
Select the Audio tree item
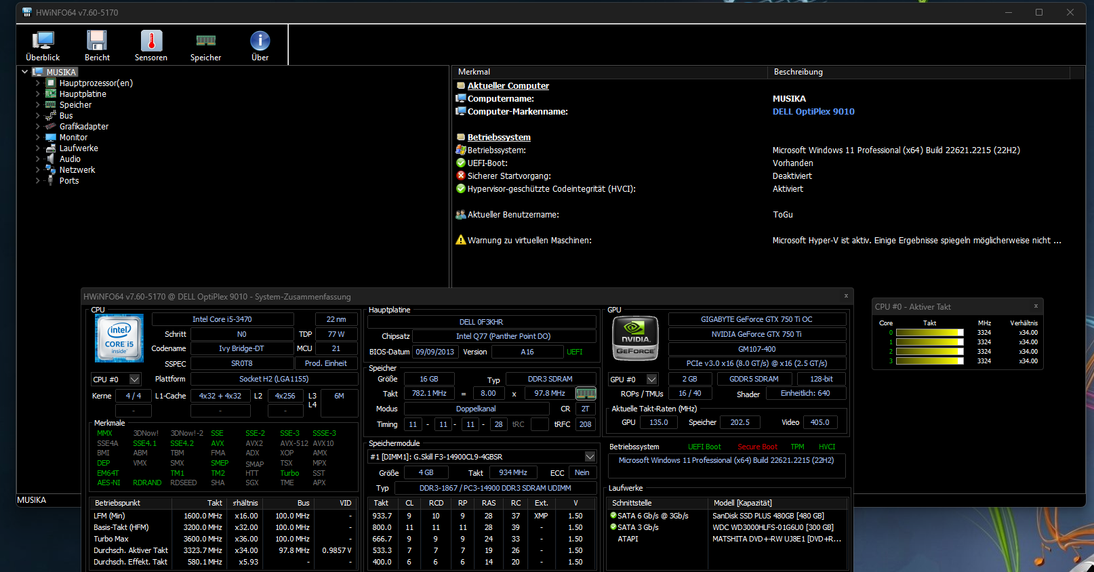pyautogui.click(x=70, y=159)
